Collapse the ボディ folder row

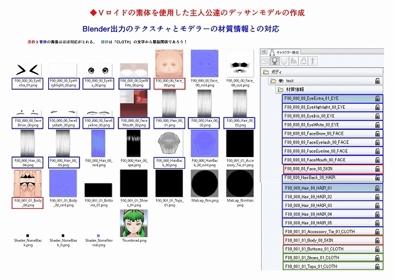322,72
